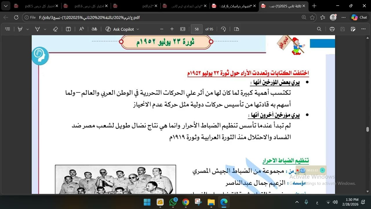371x209 pixels.
Task: Select the PDF Draw tool
Action: (37, 29)
